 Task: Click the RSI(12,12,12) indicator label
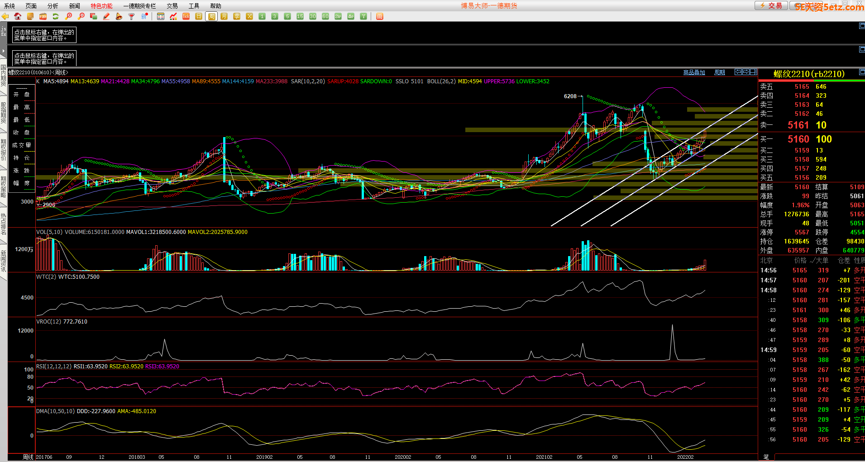[54, 367]
